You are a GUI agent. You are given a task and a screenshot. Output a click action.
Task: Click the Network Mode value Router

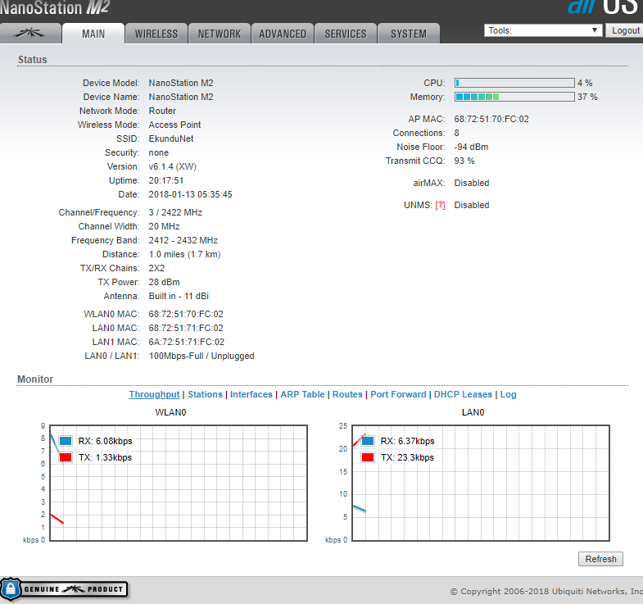tap(162, 111)
